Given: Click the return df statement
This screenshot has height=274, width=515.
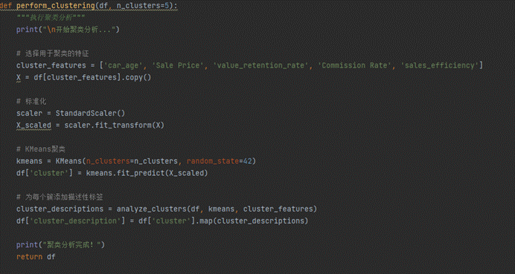Looking at the screenshot, I should pyautogui.click(x=36, y=257).
